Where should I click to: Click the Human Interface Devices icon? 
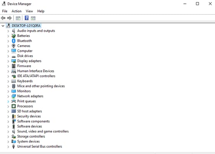[x=13, y=71]
